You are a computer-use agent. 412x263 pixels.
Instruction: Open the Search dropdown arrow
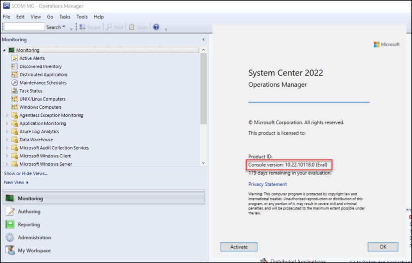click(64, 27)
